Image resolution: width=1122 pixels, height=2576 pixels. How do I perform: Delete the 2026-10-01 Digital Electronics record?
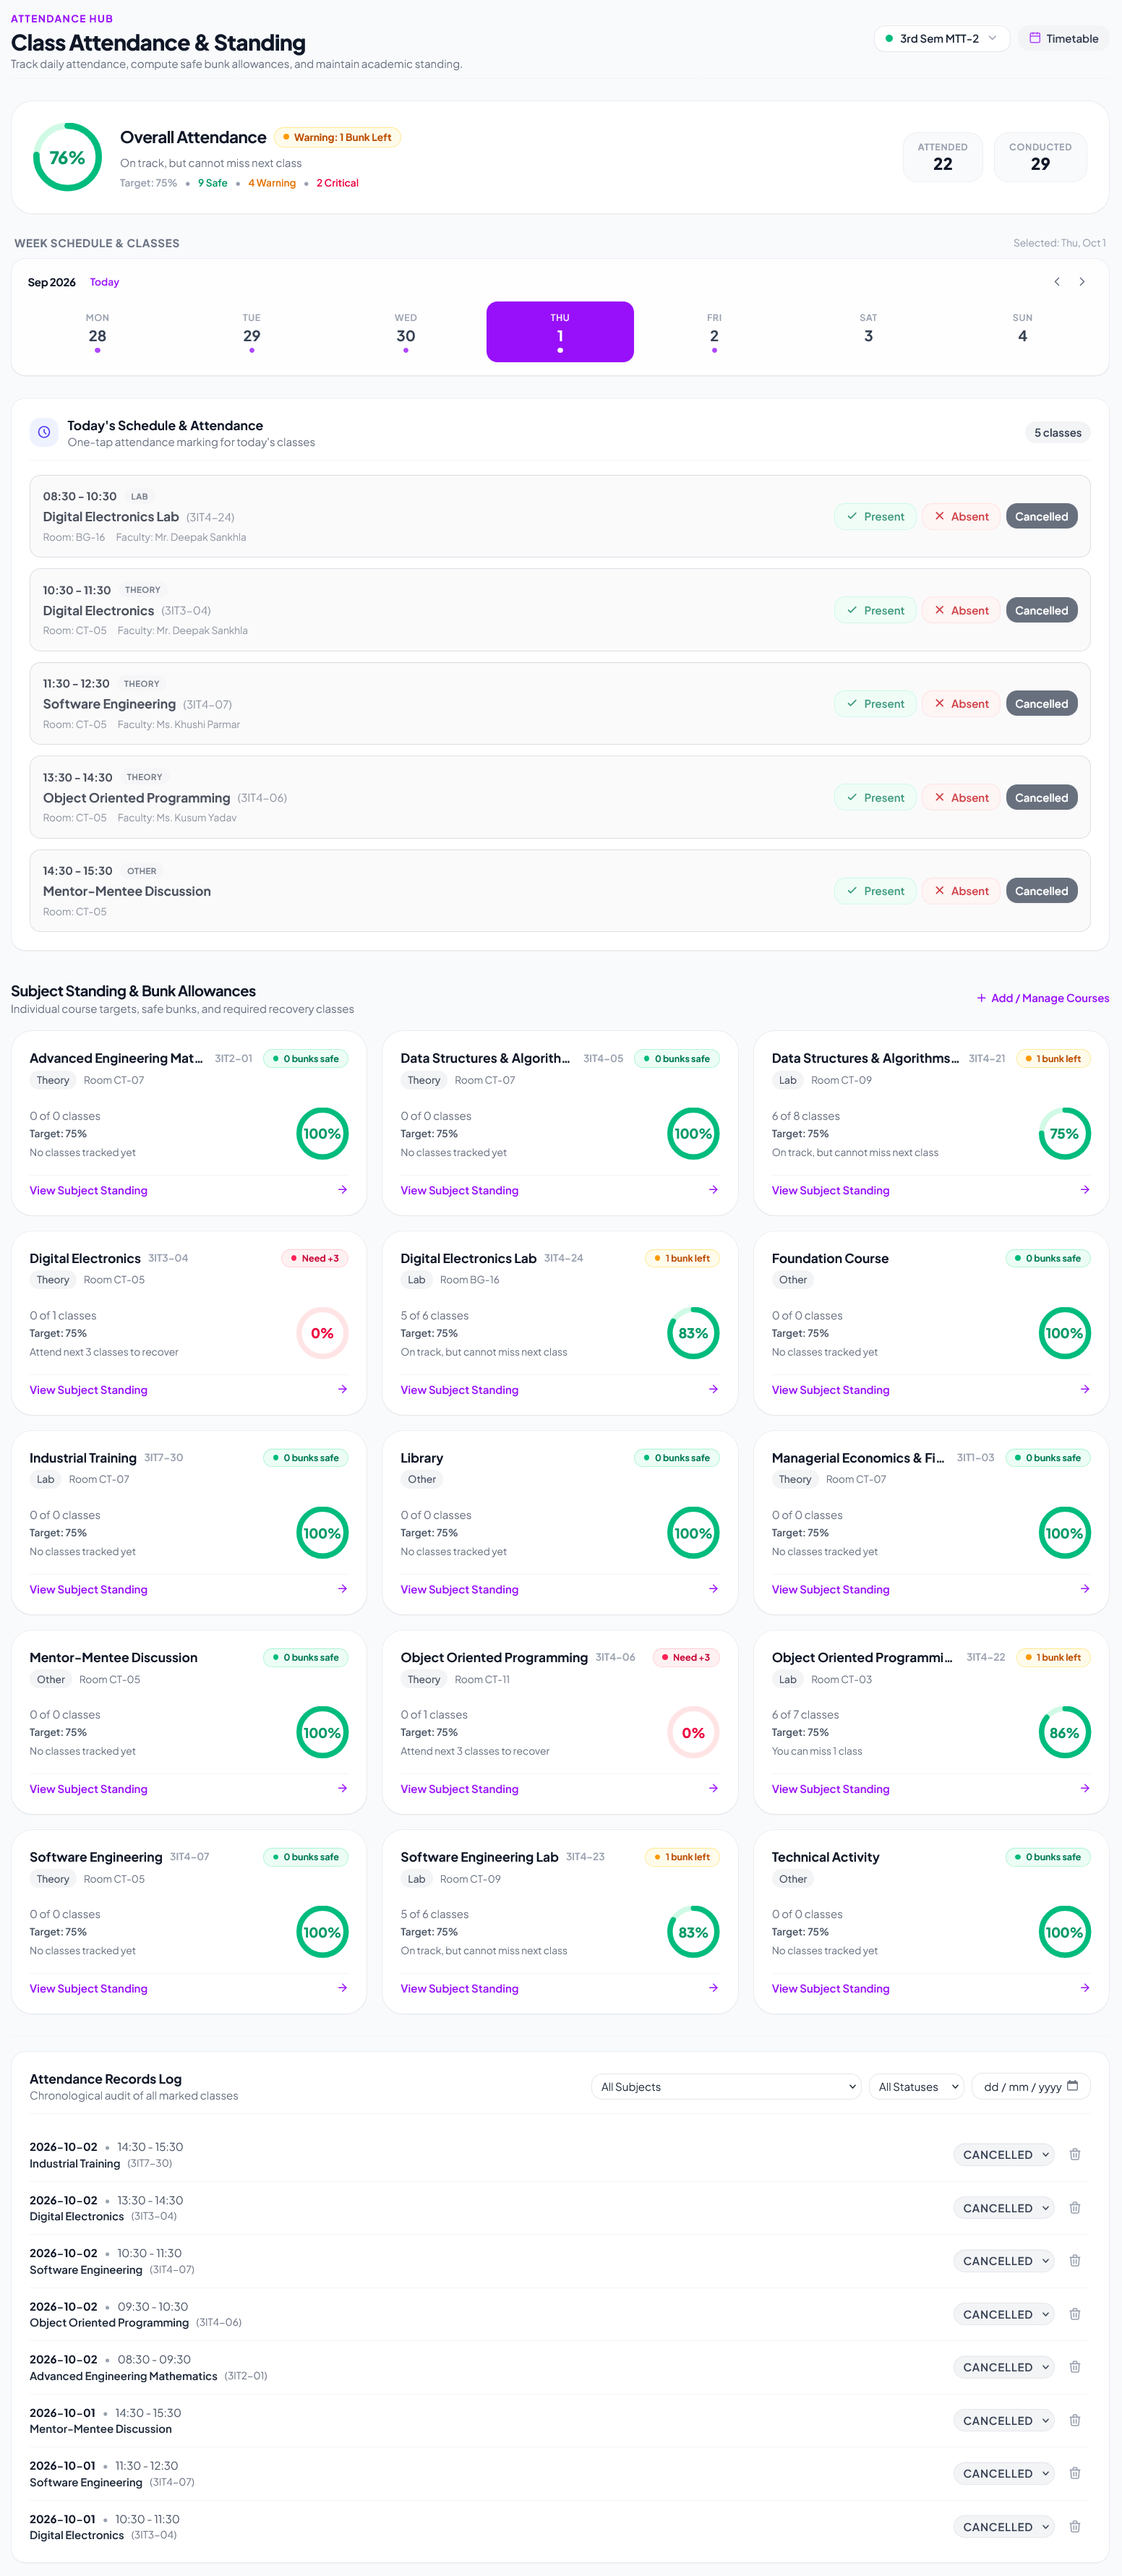[x=1075, y=2526]
